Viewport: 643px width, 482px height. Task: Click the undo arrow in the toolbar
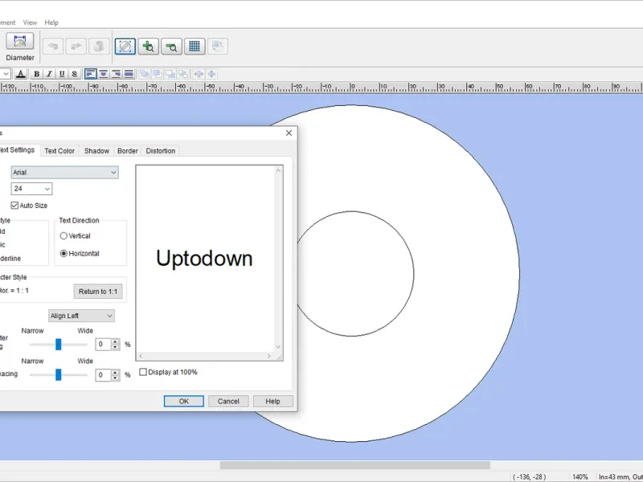(53, 46)
